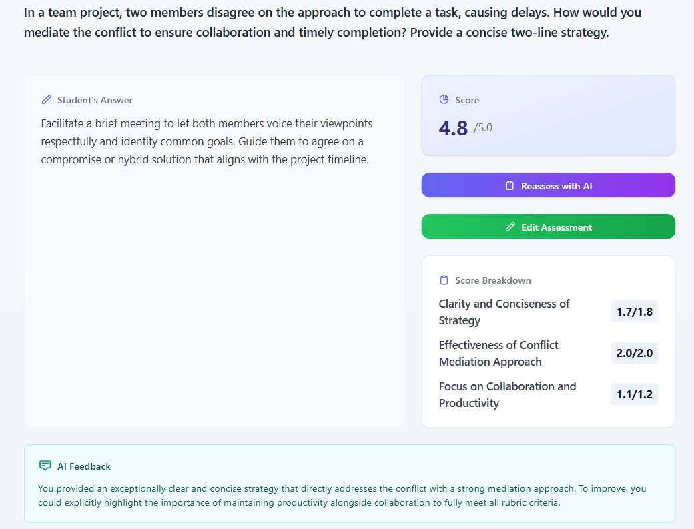Select the 2.0/2.0 mediation score badge
Image resolution: width=694 pixels, height=529 pixels.
tap(634, 352)
